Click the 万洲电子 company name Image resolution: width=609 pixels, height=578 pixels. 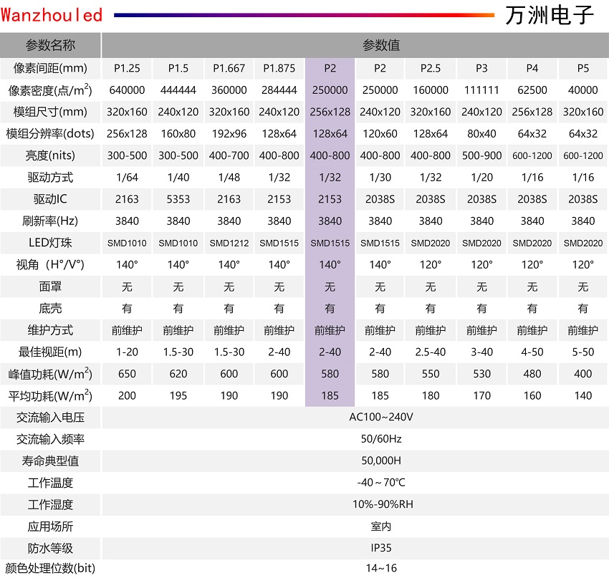pyautogui.click(x=550, y=15)
